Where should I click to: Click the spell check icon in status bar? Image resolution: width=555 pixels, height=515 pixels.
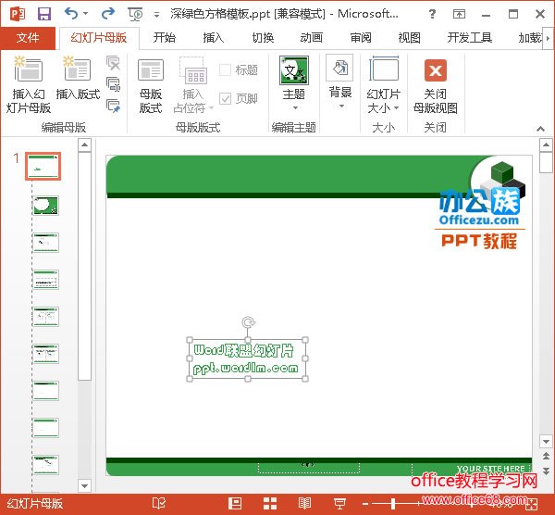click(158, 503)
